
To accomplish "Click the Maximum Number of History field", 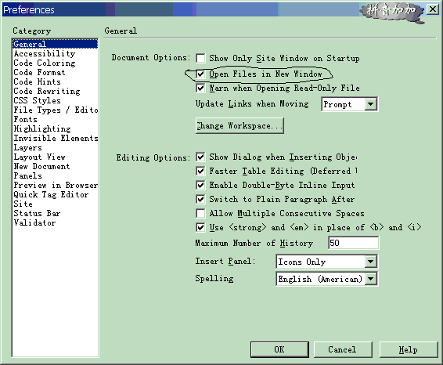I will tap(354, 243).
